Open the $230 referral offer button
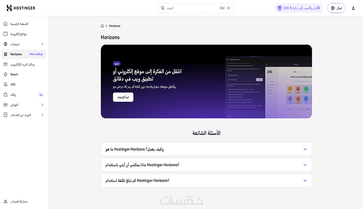 point(299,8)
